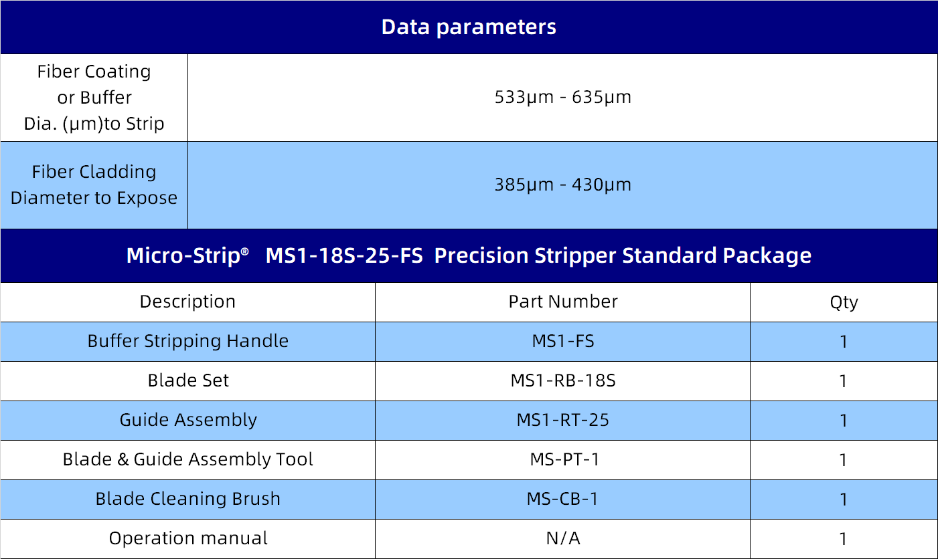Select the Guide Assembly description cell
The width and height of the screenshot is (938, 559).
coord(187,421)
